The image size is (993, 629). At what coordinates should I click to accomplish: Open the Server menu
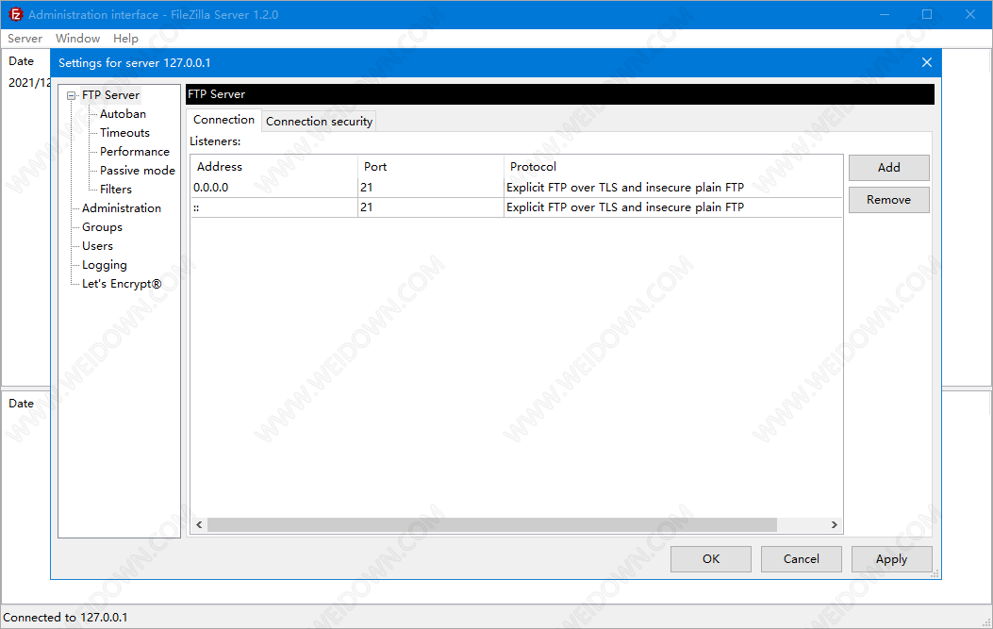(25, 39)
